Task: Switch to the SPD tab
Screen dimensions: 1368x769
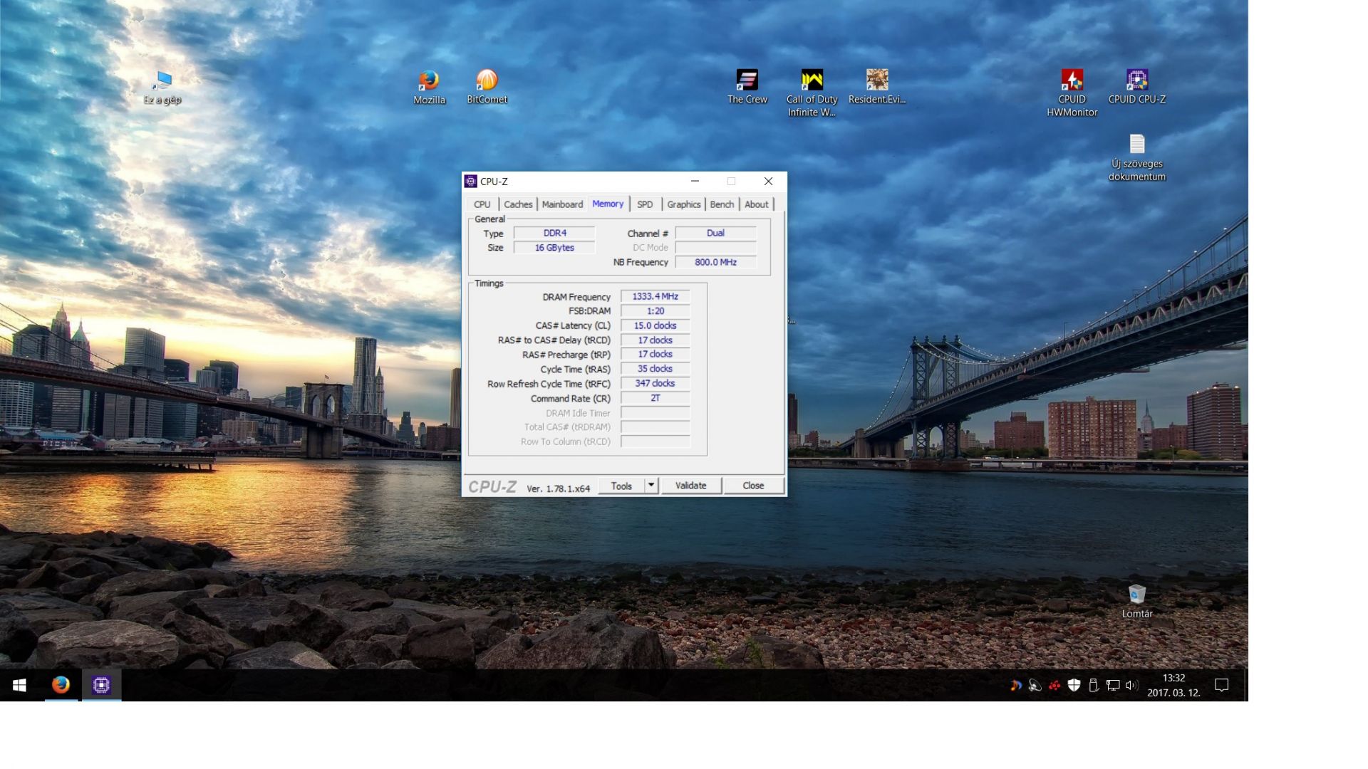Action: tap(645, 204)
